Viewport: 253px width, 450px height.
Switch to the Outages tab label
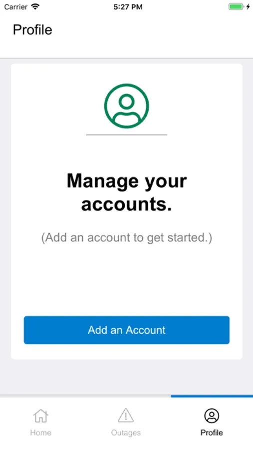coord(126,432)
